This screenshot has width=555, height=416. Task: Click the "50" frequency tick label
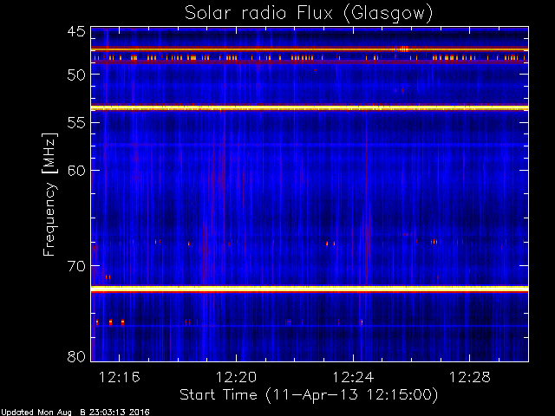[76, 75]
